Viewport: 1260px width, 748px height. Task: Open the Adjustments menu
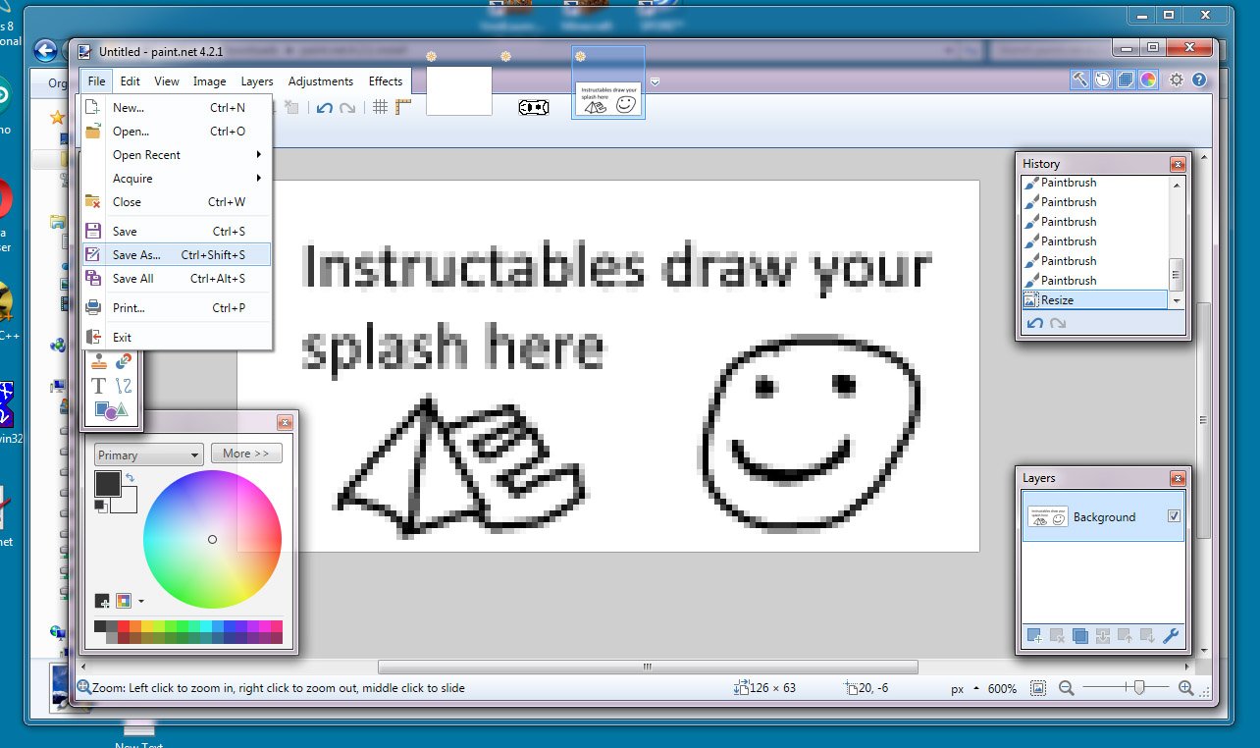(321, 81)
